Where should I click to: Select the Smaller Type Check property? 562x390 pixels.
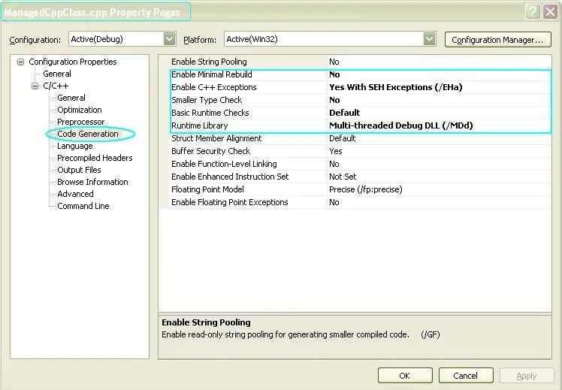(360, 100)
